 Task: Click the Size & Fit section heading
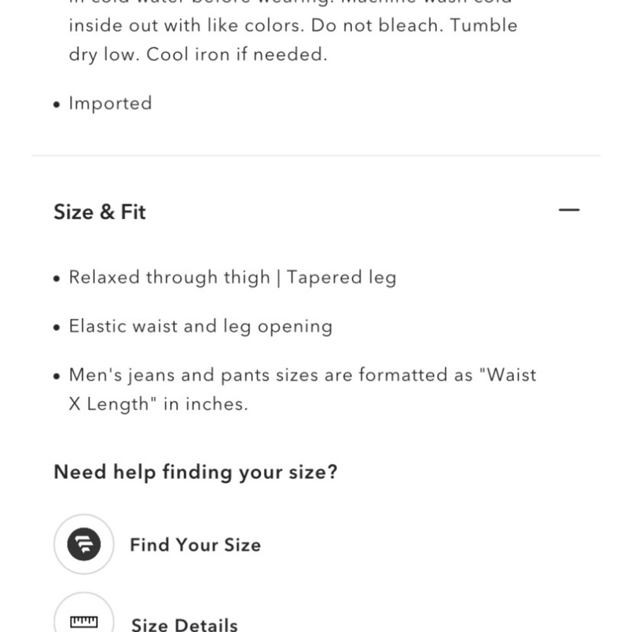(x=100, y=212)
